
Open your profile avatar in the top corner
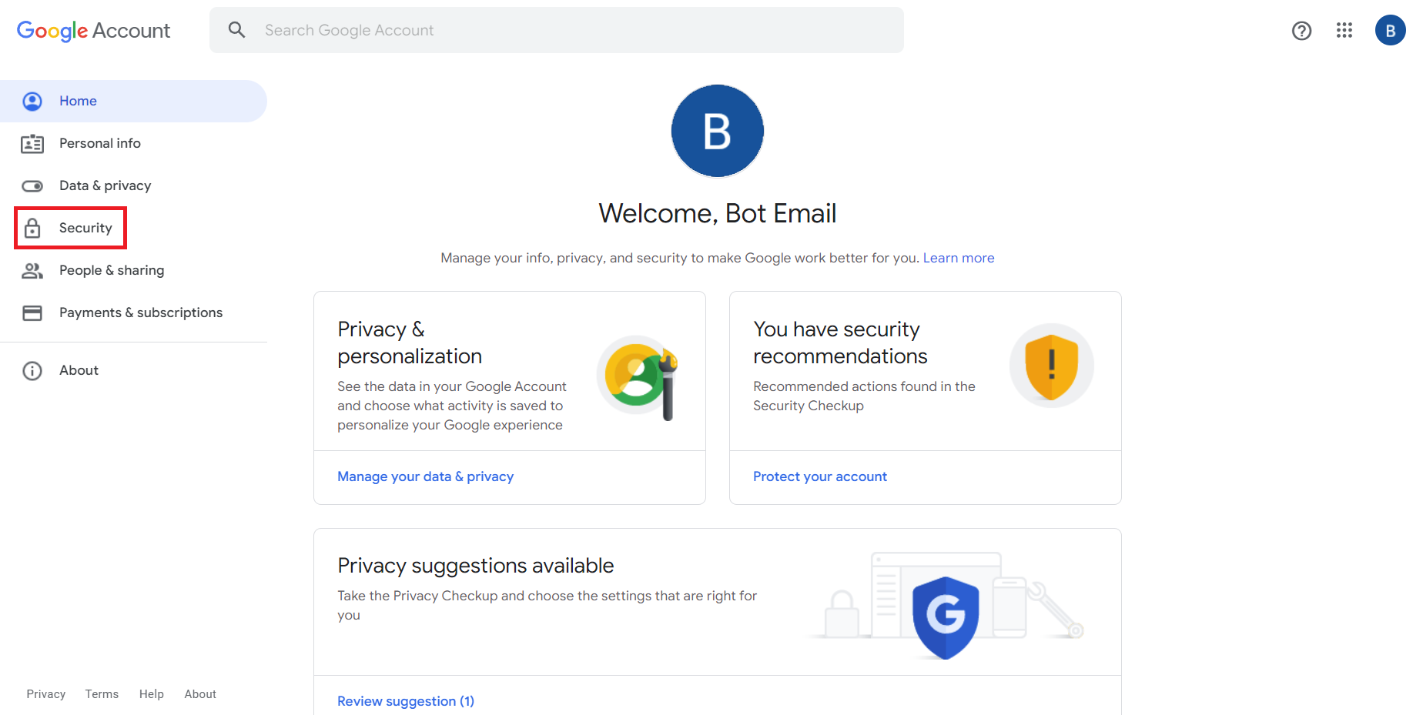[x=1390, y=30]
